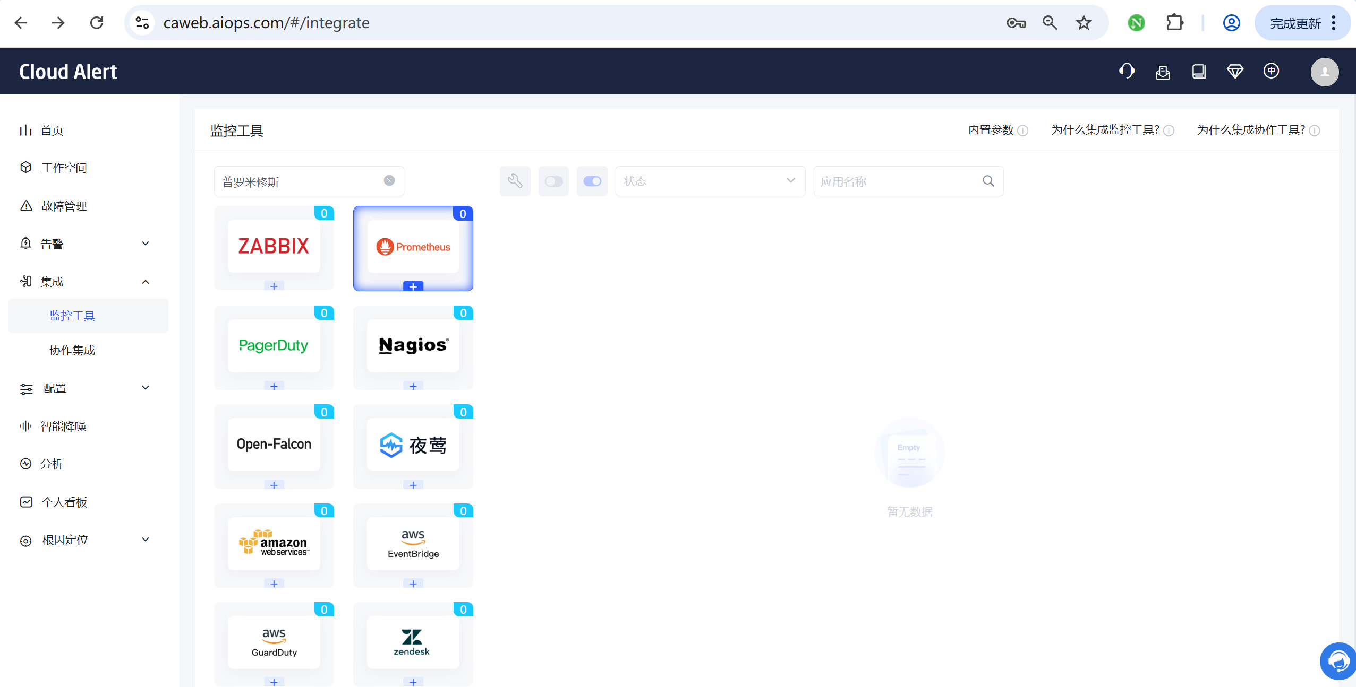Click the 为什么集成协作工具? link
The height and width of the screenshot is (687, 1356).
[1251, 130]
